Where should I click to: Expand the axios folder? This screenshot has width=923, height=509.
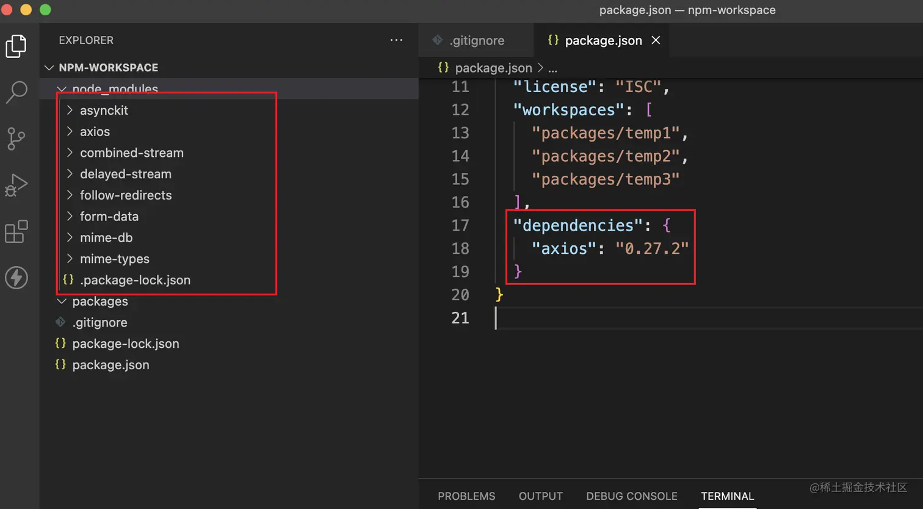[95, 132]
